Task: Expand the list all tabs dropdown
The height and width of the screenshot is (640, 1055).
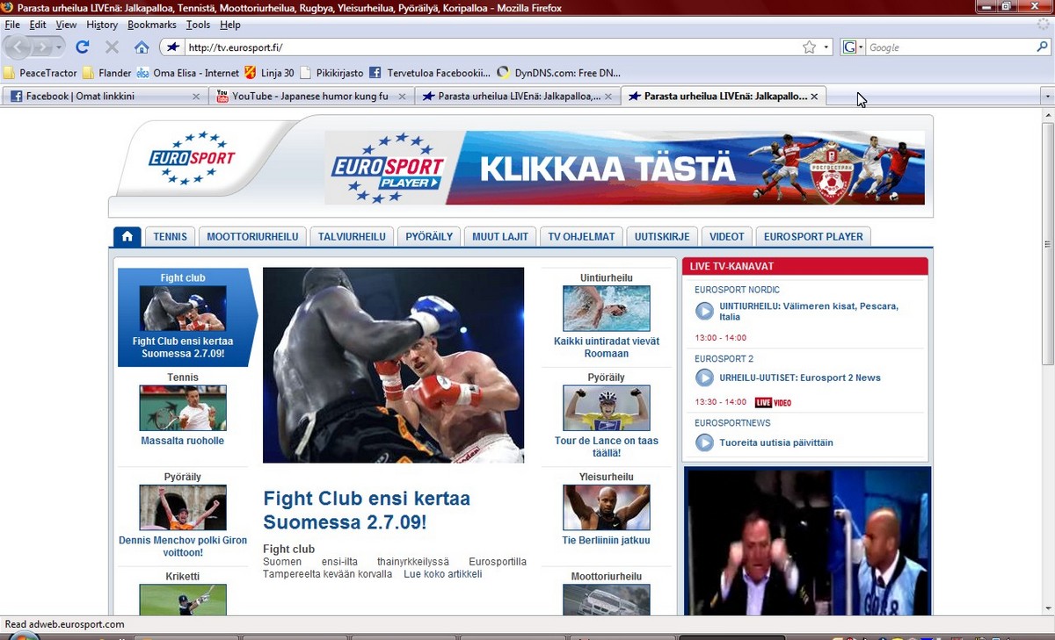Action: pyautogui.click(x=1046, y=97)
